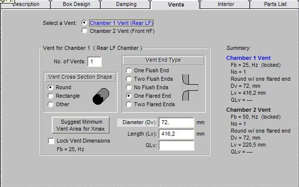Click the No. of Vents input field
Viewport: 299px width, 187px height.
click(95, 61)
